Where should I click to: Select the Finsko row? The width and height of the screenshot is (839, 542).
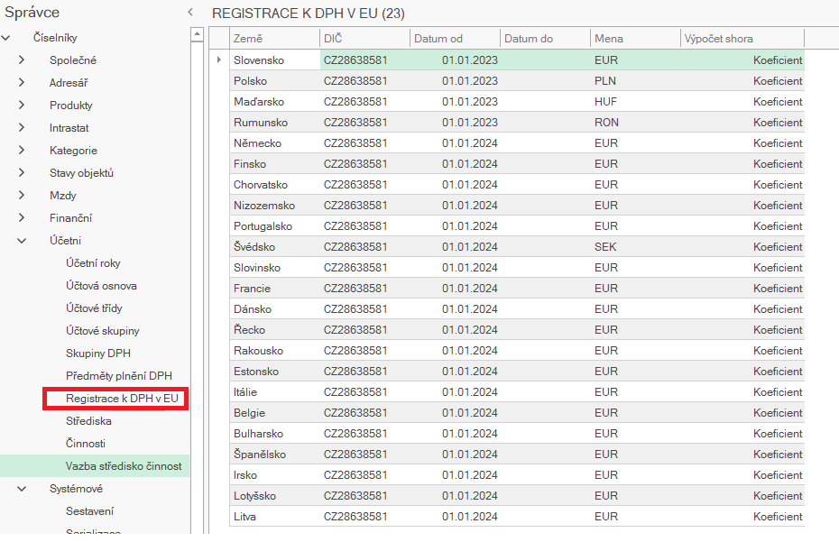coord(517,164)
